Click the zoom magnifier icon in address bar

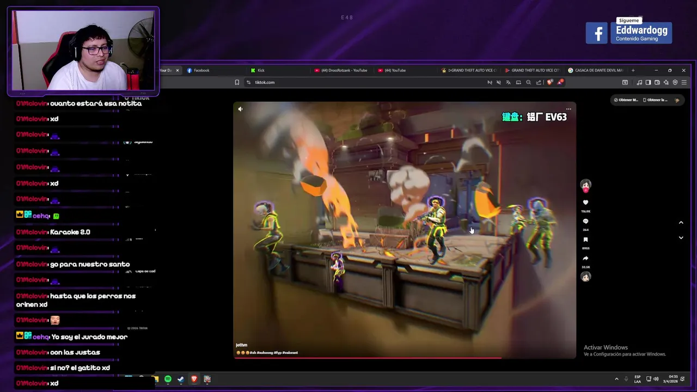coord(528,82)
